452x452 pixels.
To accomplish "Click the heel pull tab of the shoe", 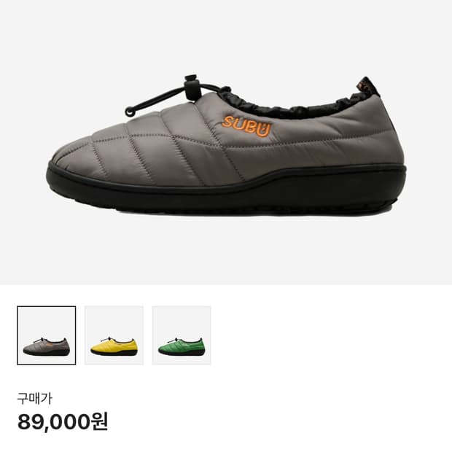I will [367, 86].
